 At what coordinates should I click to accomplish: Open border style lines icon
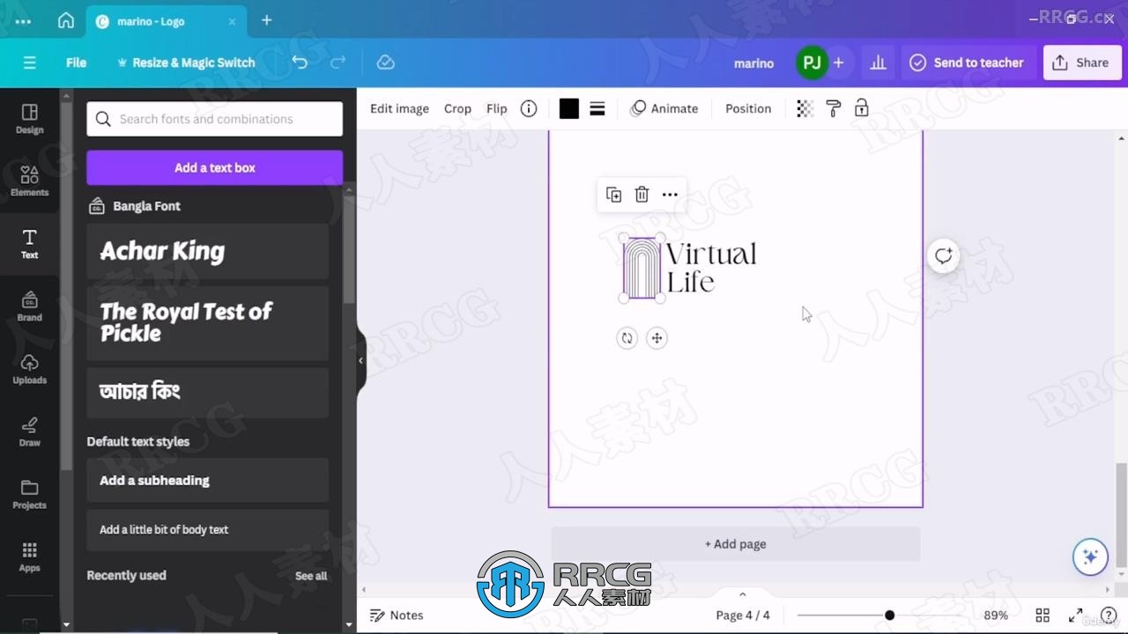597,108
